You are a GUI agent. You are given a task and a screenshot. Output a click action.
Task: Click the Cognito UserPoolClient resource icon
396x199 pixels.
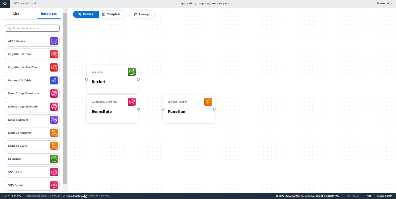pos(54,67)
